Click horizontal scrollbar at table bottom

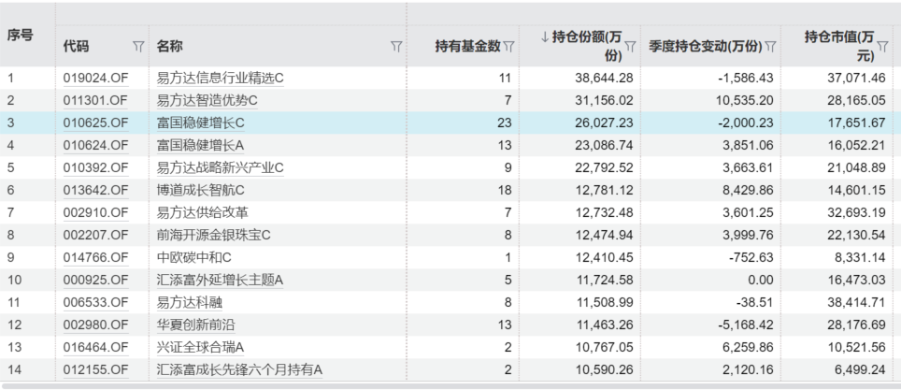click(449, 384)
